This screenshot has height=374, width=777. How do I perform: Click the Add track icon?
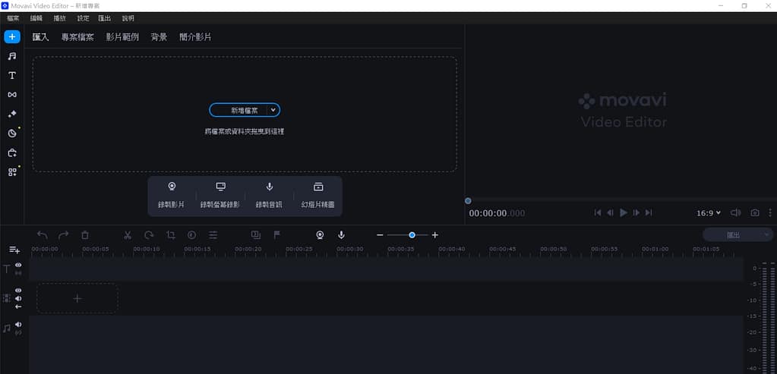[14, 250]
